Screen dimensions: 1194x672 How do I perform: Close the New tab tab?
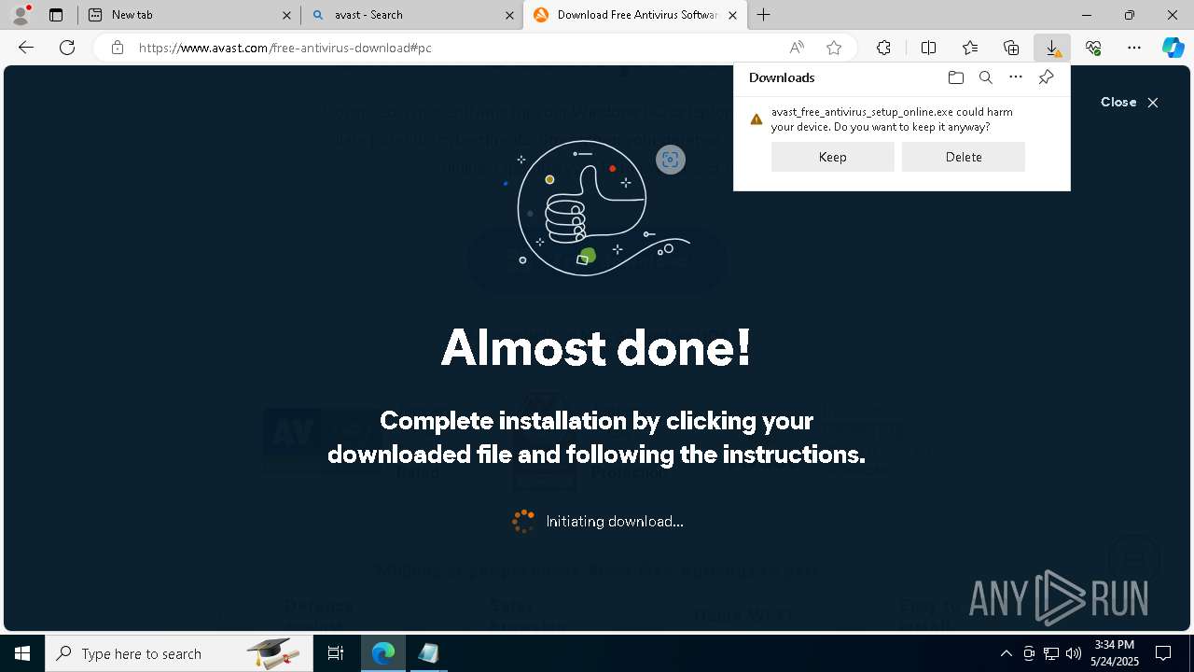[286, 15]
